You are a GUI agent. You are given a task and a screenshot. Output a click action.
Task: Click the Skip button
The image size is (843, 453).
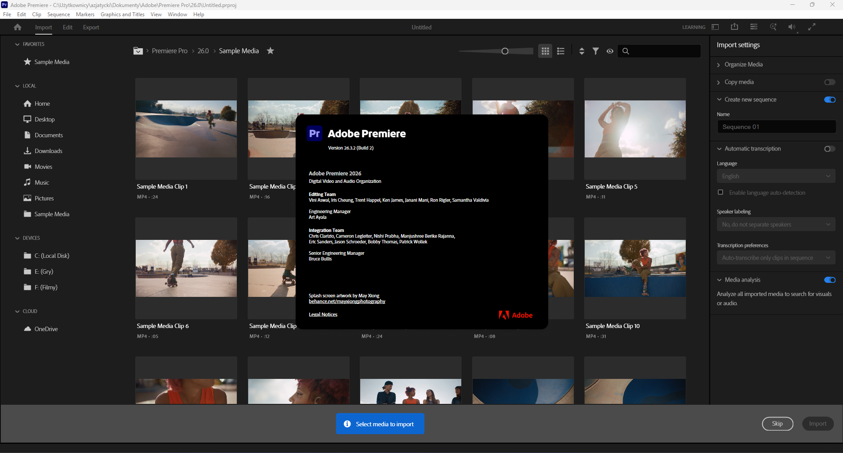pyautogui.click(x=777, y=424)
